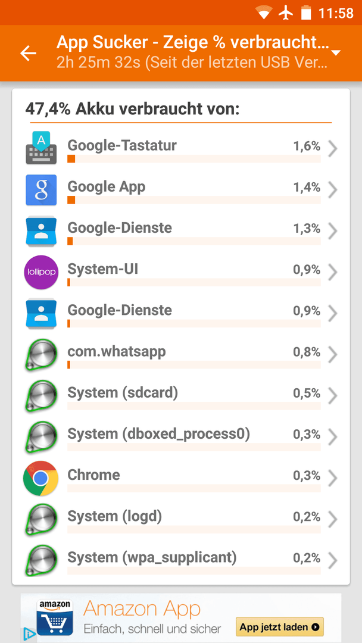Tap the back arrow in header
Image resolution: width=362 pixels, height=643 pixels.
[29, 54]
